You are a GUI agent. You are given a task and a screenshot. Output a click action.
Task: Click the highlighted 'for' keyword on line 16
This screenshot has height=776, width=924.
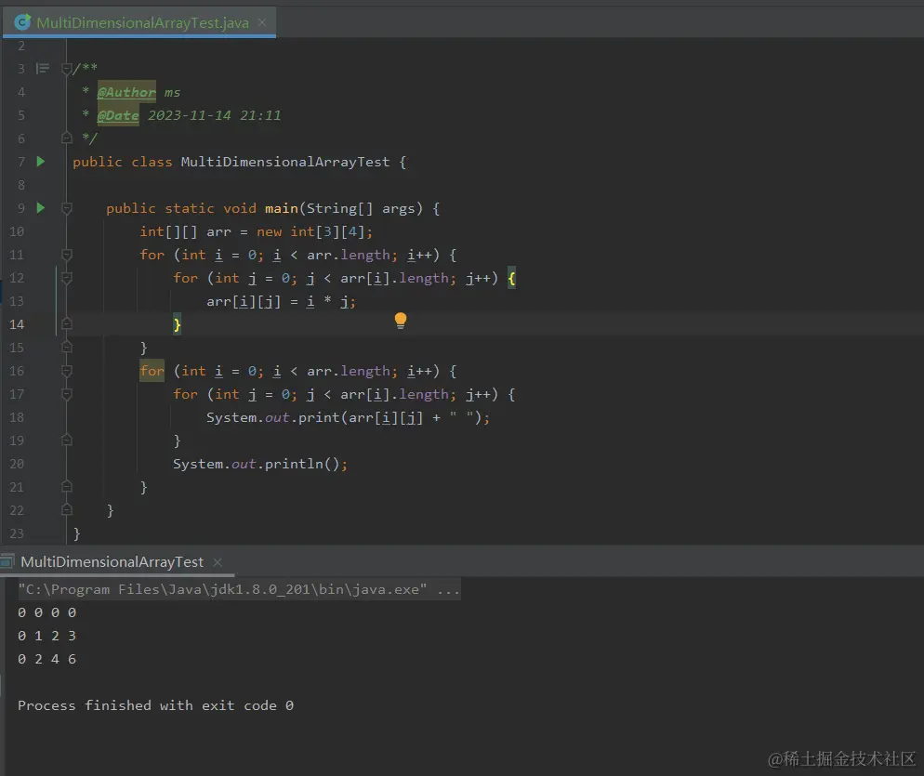152,371
